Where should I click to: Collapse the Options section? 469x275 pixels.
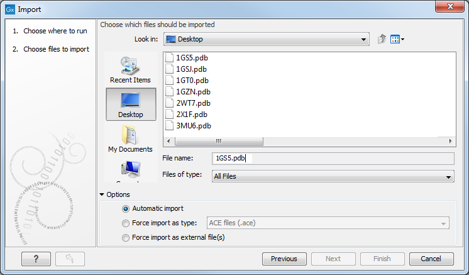point(102,194)
